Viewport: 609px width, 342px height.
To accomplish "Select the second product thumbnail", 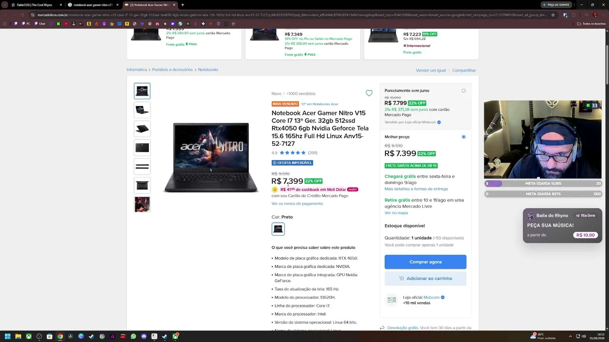I will coord(142,110).
